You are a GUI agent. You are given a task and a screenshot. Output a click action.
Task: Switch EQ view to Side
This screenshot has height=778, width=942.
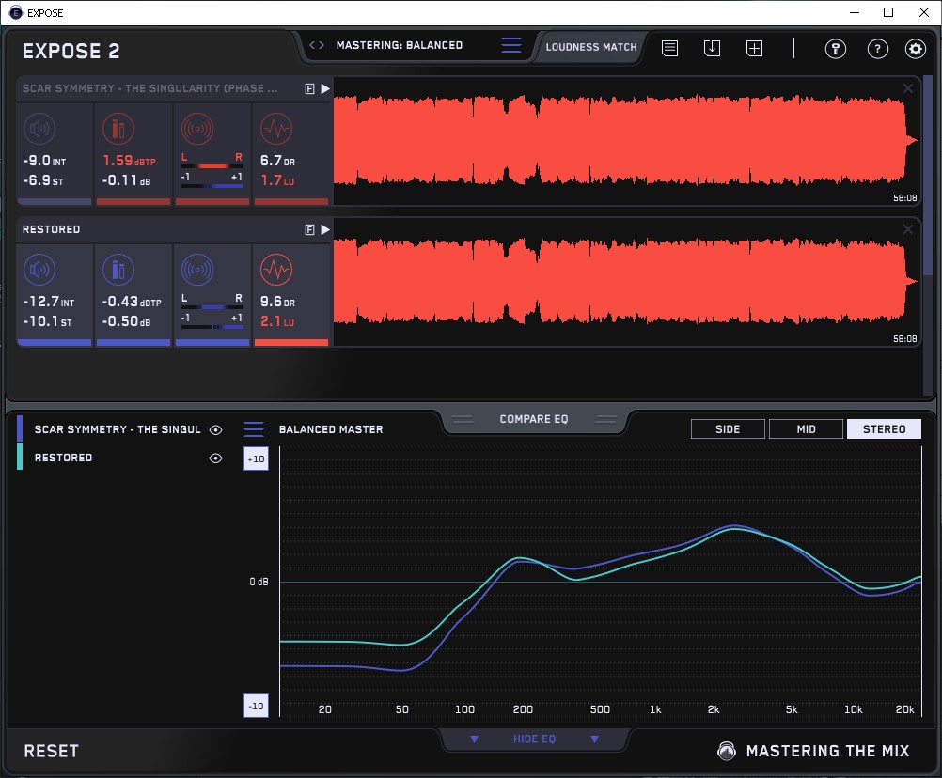(x=728, y=429)
